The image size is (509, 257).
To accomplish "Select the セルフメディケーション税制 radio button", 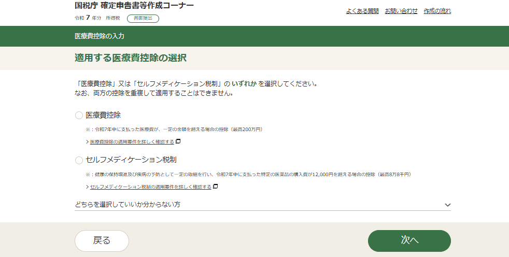I will click(79, 160).
